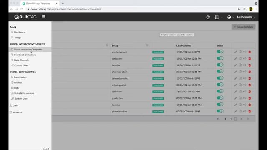
Task: Delete the shippingpallet template
Action: tap(249, 85)
